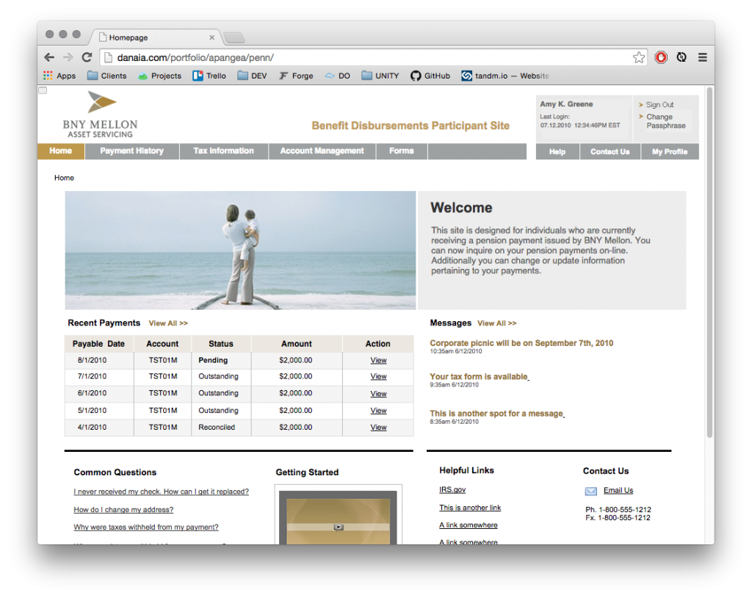Click the Account column header
Viewport: 752px width, 598px height.
(x=162, y=344)
